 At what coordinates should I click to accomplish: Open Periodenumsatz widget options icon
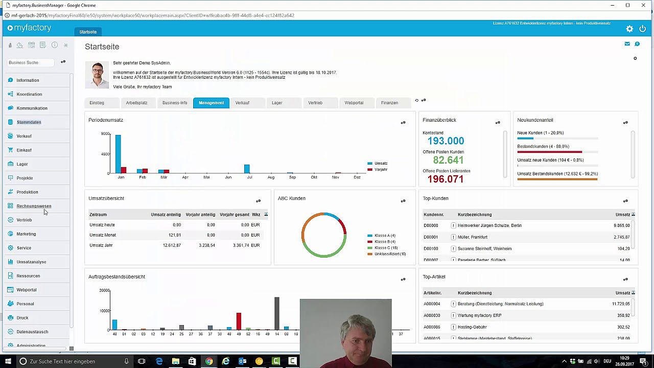point(403,123)
